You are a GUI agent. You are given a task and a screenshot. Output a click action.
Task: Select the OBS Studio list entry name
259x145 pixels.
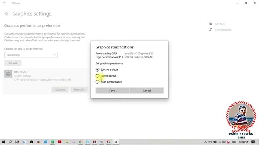click(x=21, y=72)
